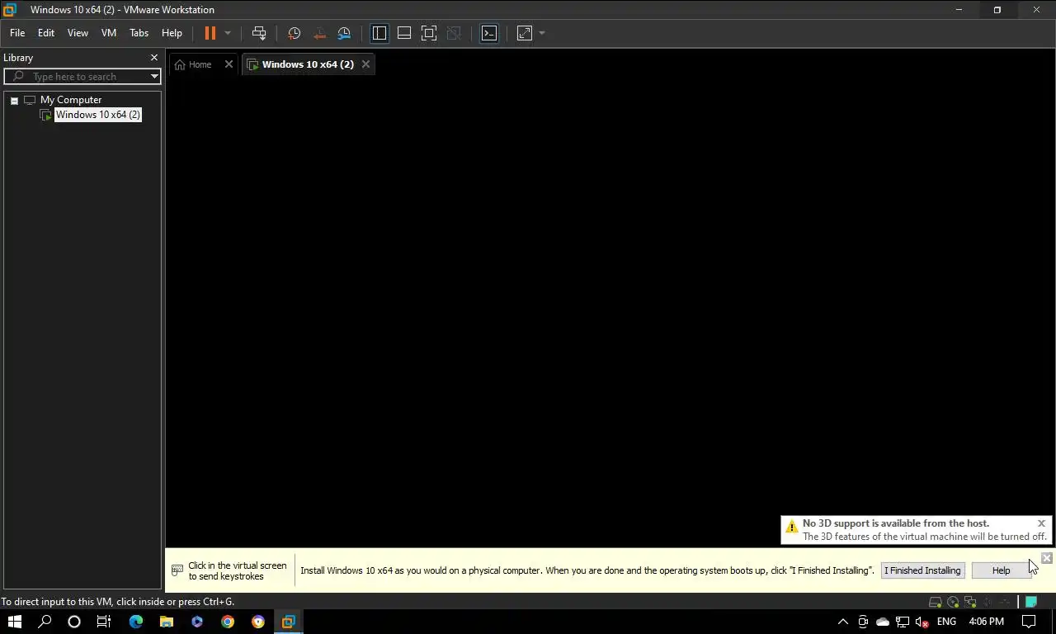Click the ENG language indicator
The height and width of the screenshot is (634, 1056).
tap(947, 622)
